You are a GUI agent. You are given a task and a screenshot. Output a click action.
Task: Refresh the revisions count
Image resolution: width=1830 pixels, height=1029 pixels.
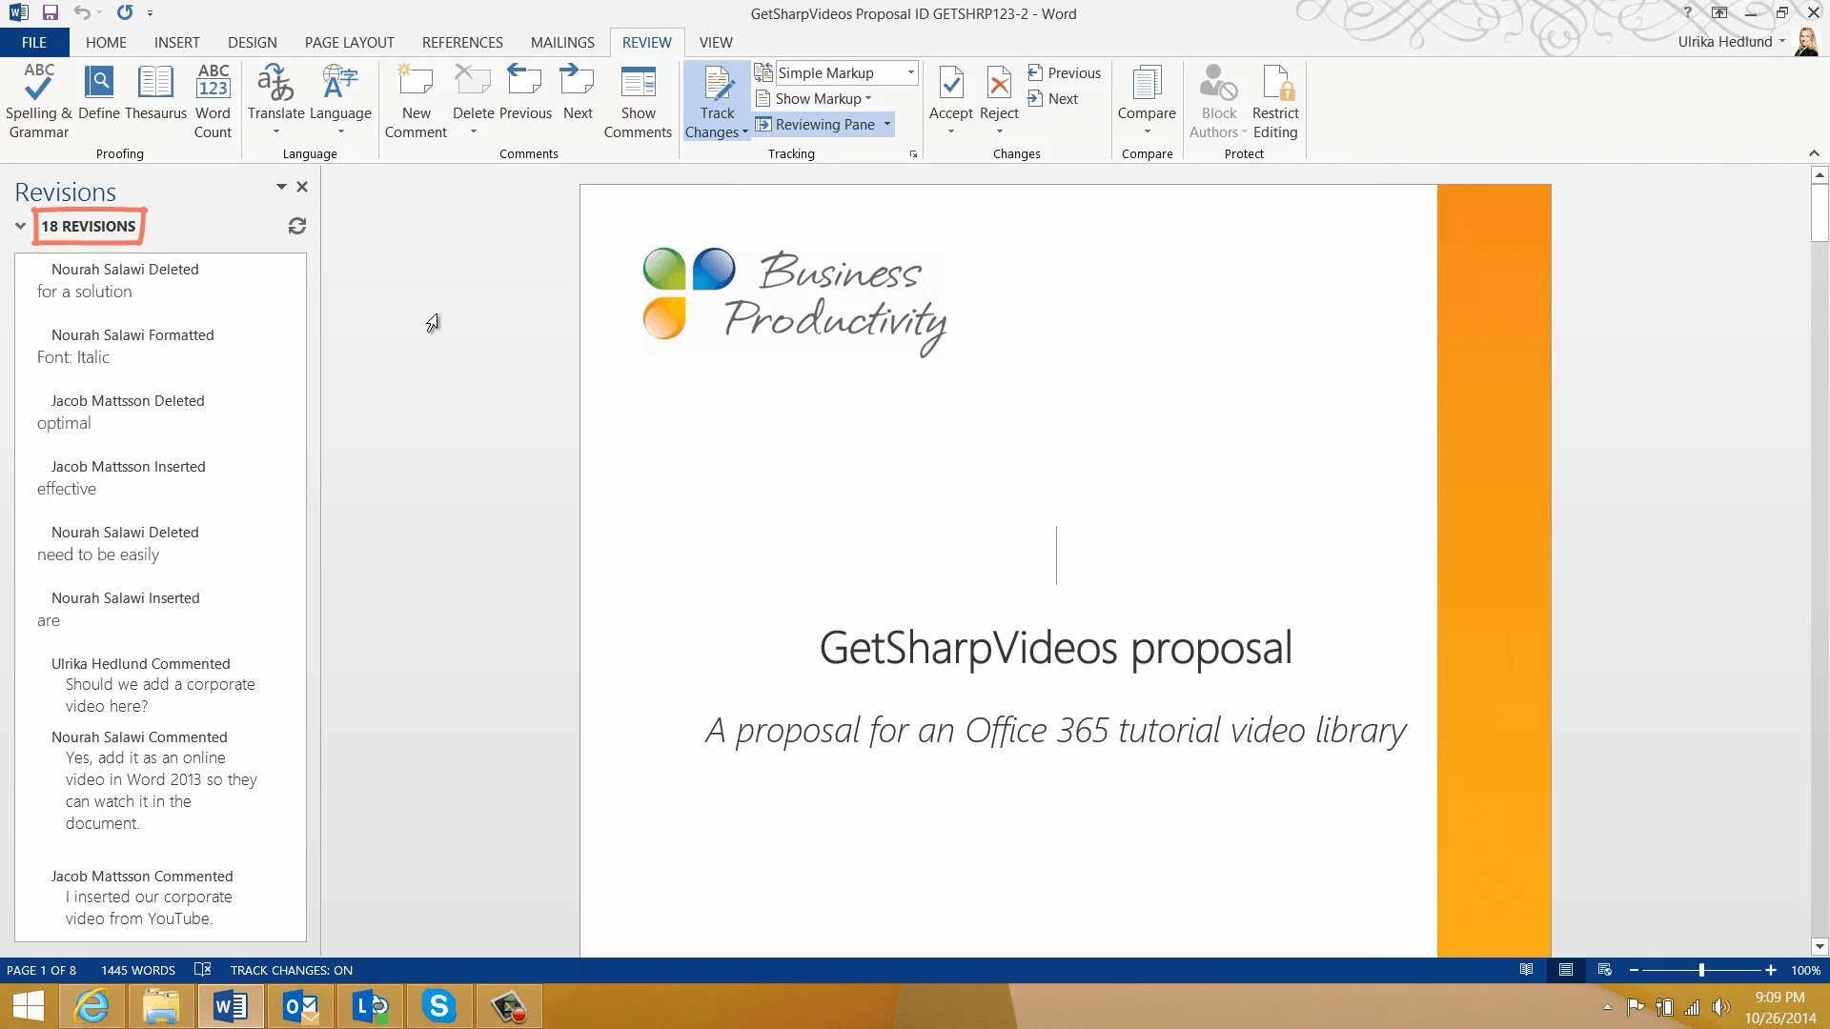tap(297, 226)
